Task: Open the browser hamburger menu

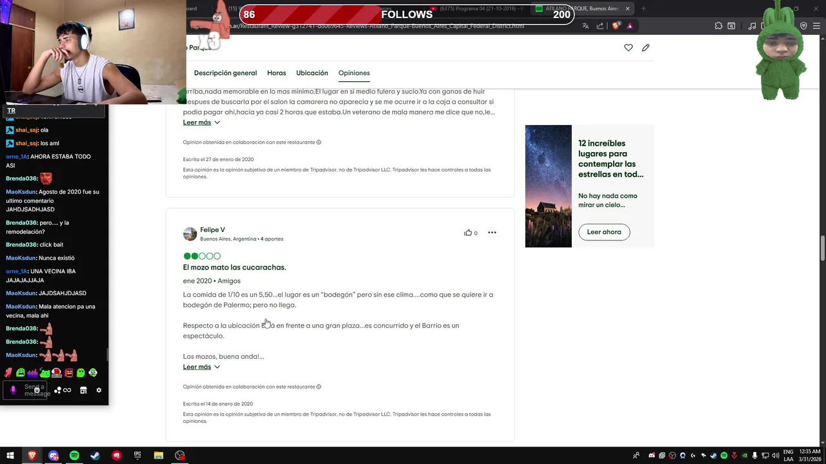Action: (817, 26)
